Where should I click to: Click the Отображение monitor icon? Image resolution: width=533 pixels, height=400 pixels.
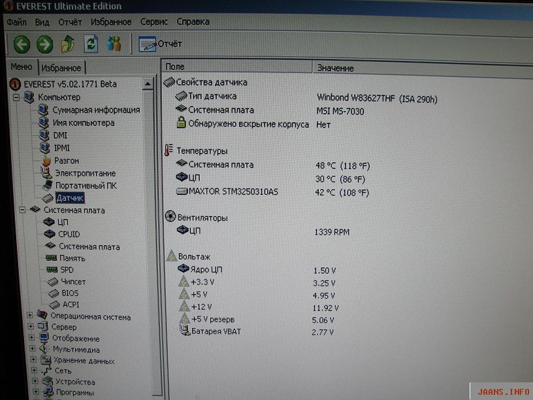(x=44, y=337)
